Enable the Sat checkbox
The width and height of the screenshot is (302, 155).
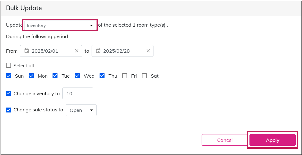(x=144, y=76)
